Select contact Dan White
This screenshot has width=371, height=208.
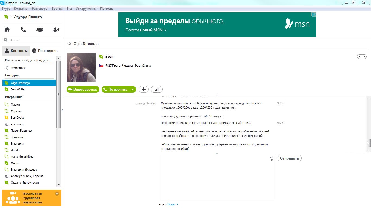[x=29, y=89]
